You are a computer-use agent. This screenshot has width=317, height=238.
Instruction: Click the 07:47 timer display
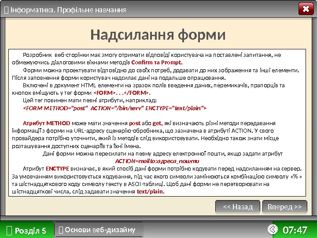coord(295,230)
